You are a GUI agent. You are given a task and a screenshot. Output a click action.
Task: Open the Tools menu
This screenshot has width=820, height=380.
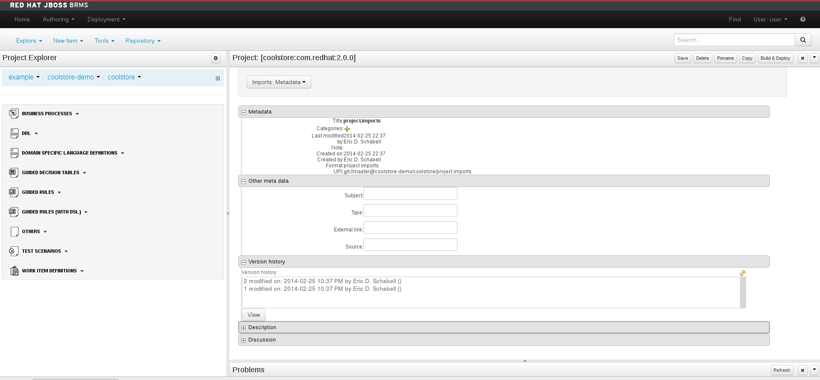point(104,41)
